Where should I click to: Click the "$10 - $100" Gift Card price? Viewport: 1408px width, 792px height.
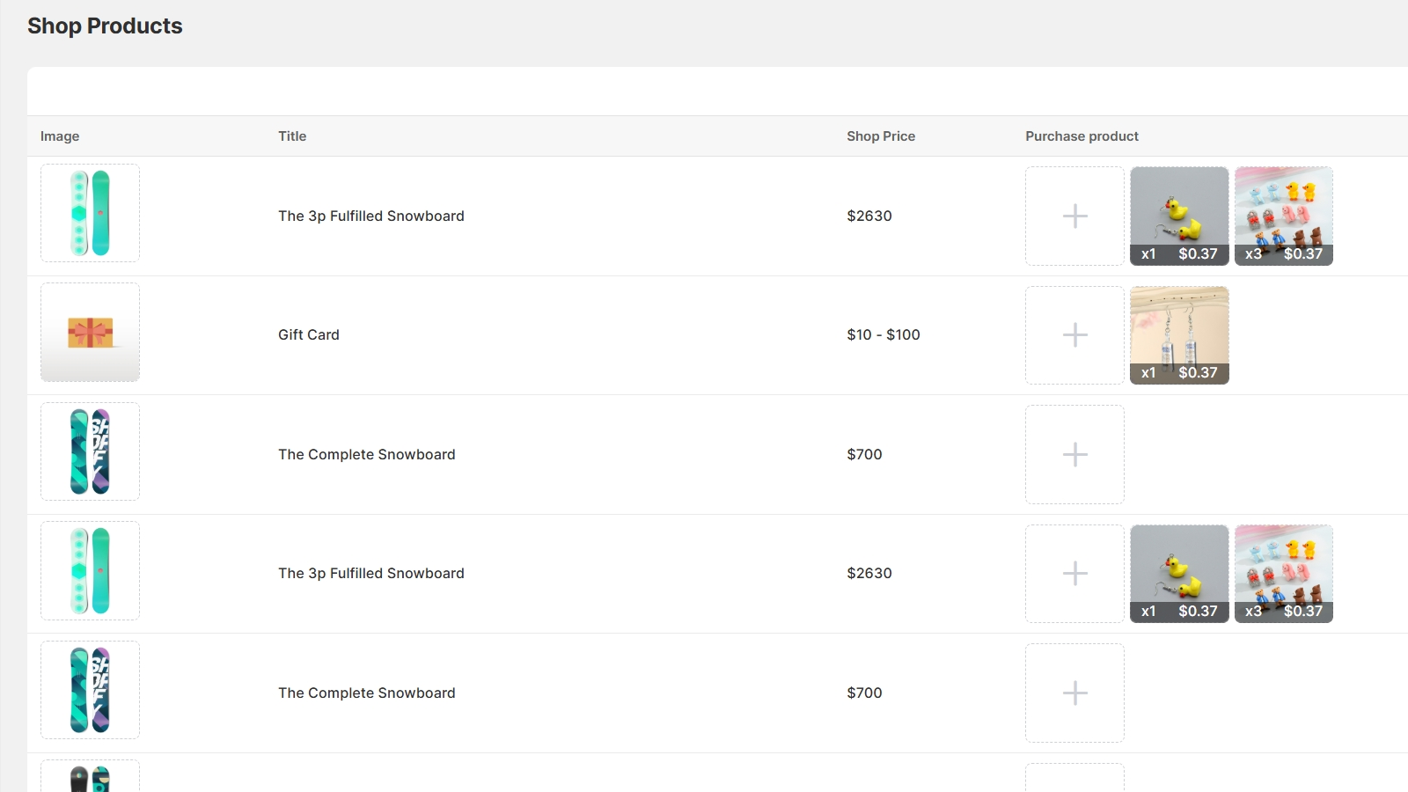click(x=884, y=334)
